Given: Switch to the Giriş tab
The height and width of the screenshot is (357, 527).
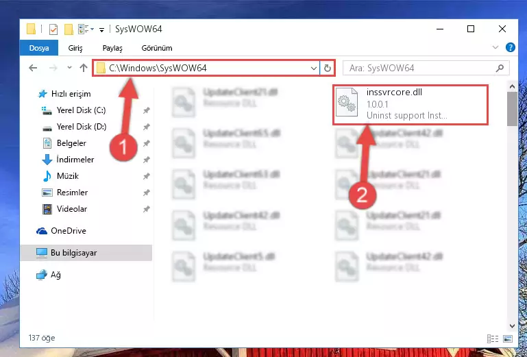Looking at the screenshot, I should point(75,48).
